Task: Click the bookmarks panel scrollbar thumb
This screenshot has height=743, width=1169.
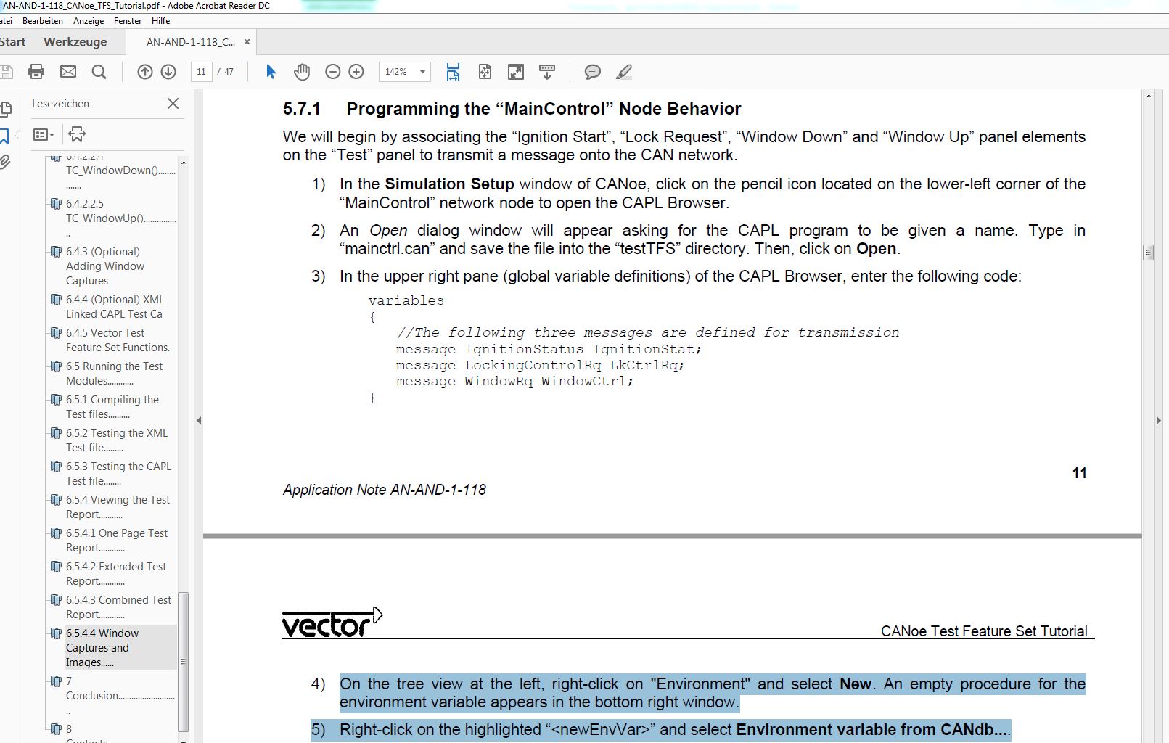Action: pyautogui.click(x=183, y=662)
